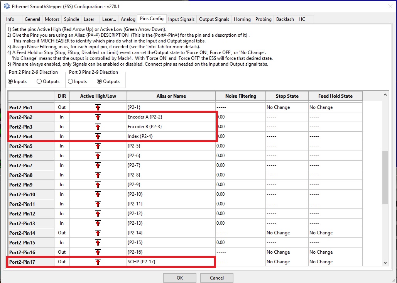Click the ESS application icon in title bar
The image size is (397, 283).
click(7, 6)
